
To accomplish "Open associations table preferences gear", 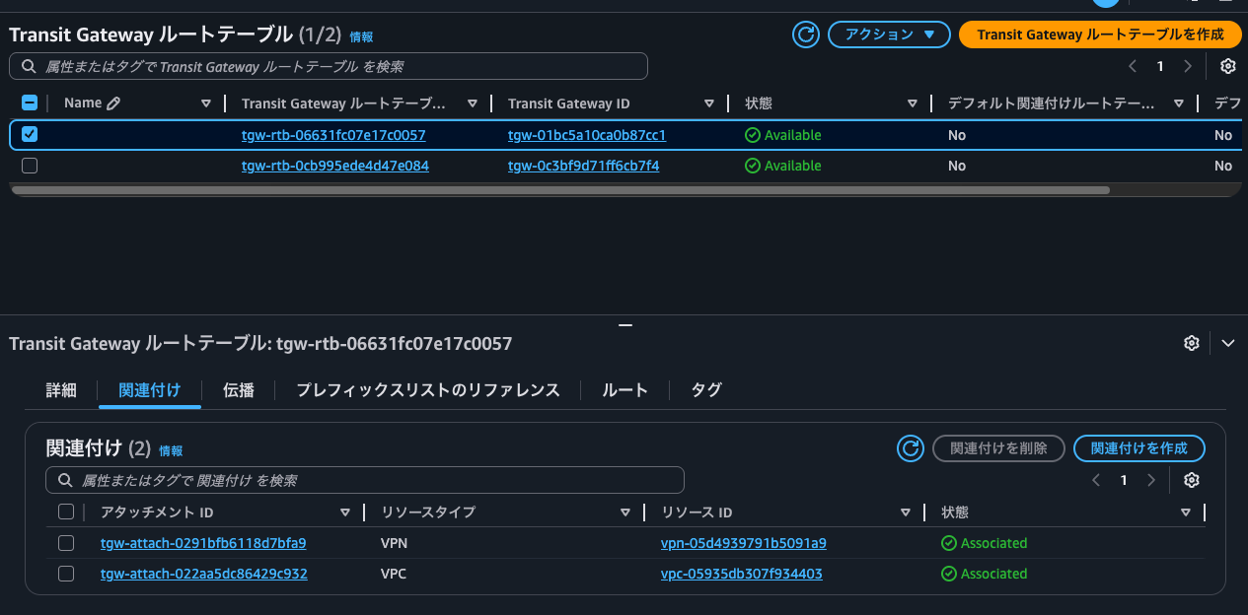I will 1192,480.
